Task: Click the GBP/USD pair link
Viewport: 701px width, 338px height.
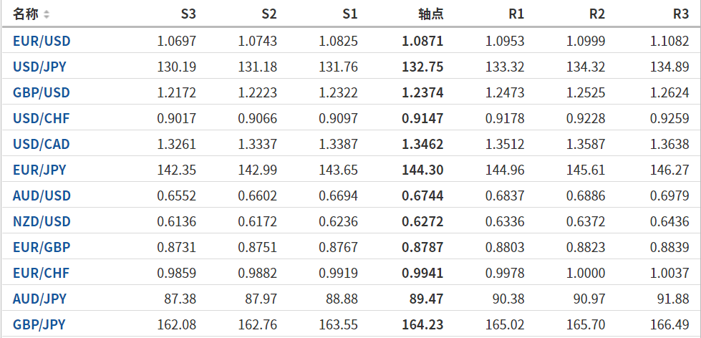Action: pos(42,92)
